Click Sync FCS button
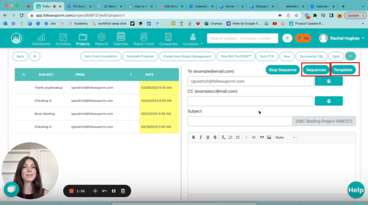This screenshot has height=205, width=368. [267, 56]
